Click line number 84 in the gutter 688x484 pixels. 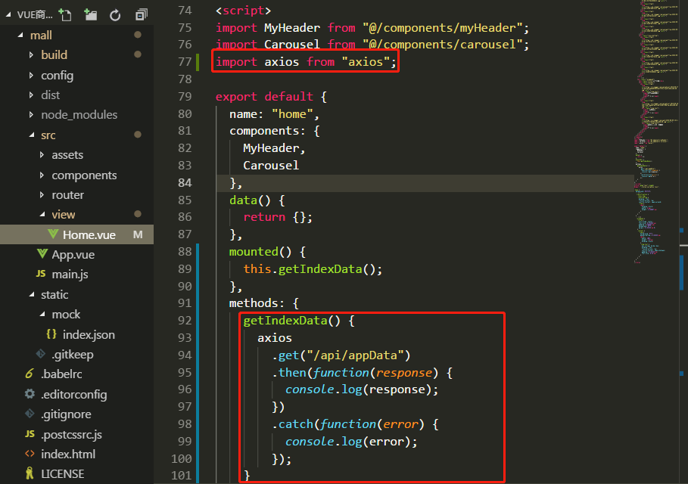click(x=185, y=182)
